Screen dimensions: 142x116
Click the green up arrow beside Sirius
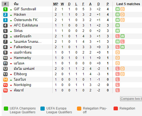click(11, 31)
